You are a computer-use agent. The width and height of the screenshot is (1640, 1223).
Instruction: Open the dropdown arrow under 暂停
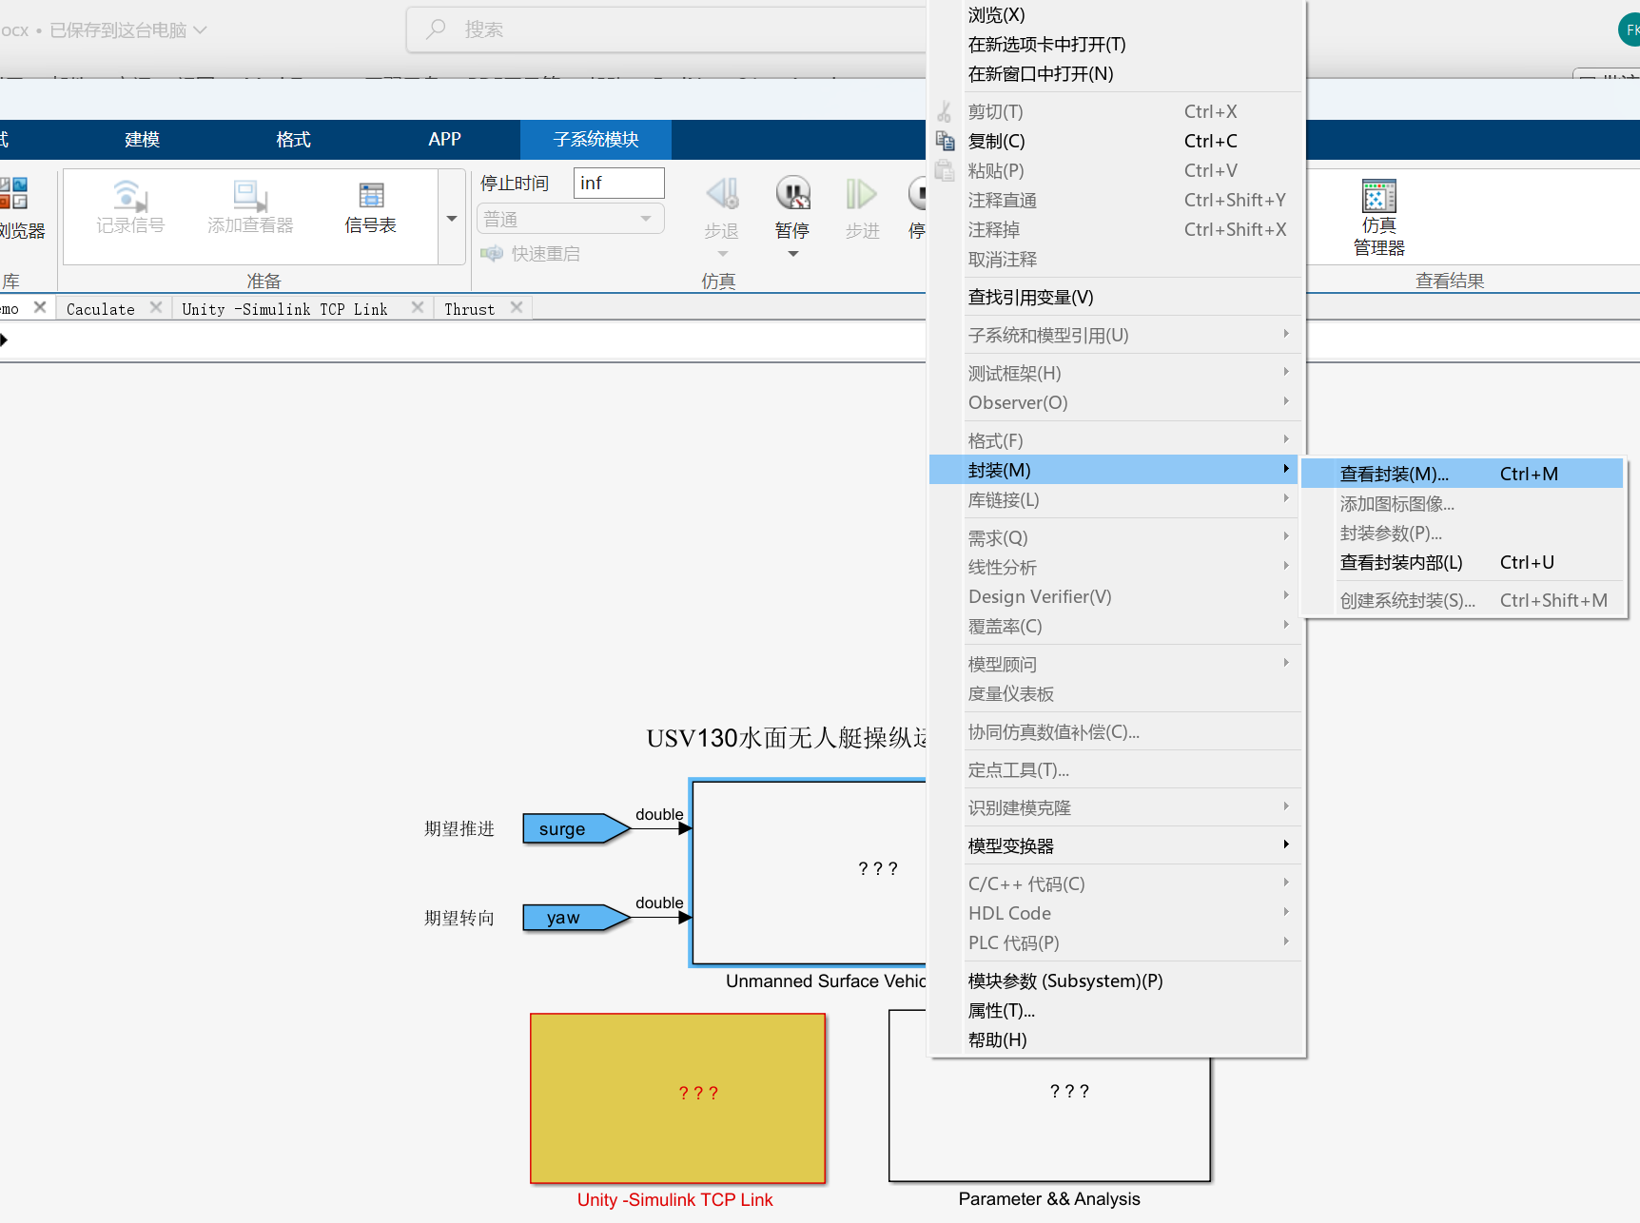pyautogui.click(x=792, y=250)
